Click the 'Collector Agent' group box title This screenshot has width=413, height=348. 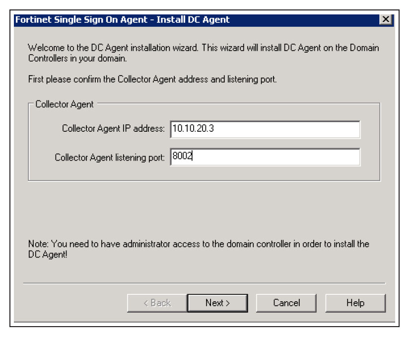(64, 104)
